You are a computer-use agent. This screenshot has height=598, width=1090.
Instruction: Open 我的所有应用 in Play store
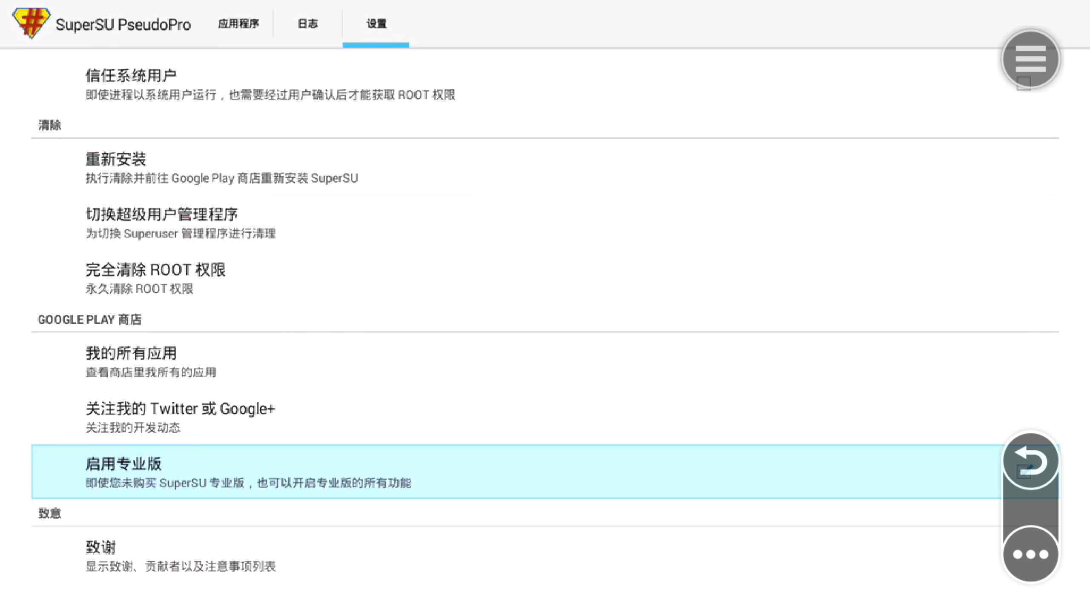pyautogui.click(x=545, y=362)
